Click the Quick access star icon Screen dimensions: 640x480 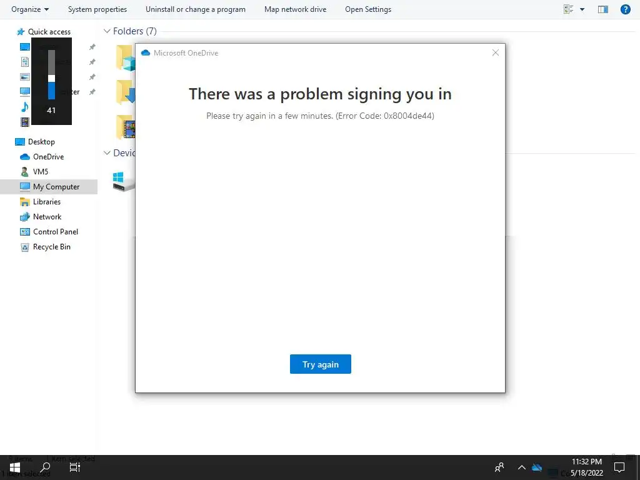coord(21,31)
